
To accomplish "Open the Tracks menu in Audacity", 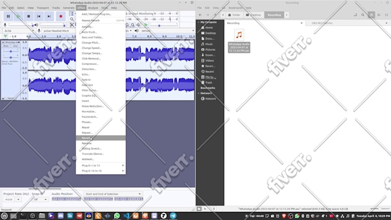I will point(56,7).
